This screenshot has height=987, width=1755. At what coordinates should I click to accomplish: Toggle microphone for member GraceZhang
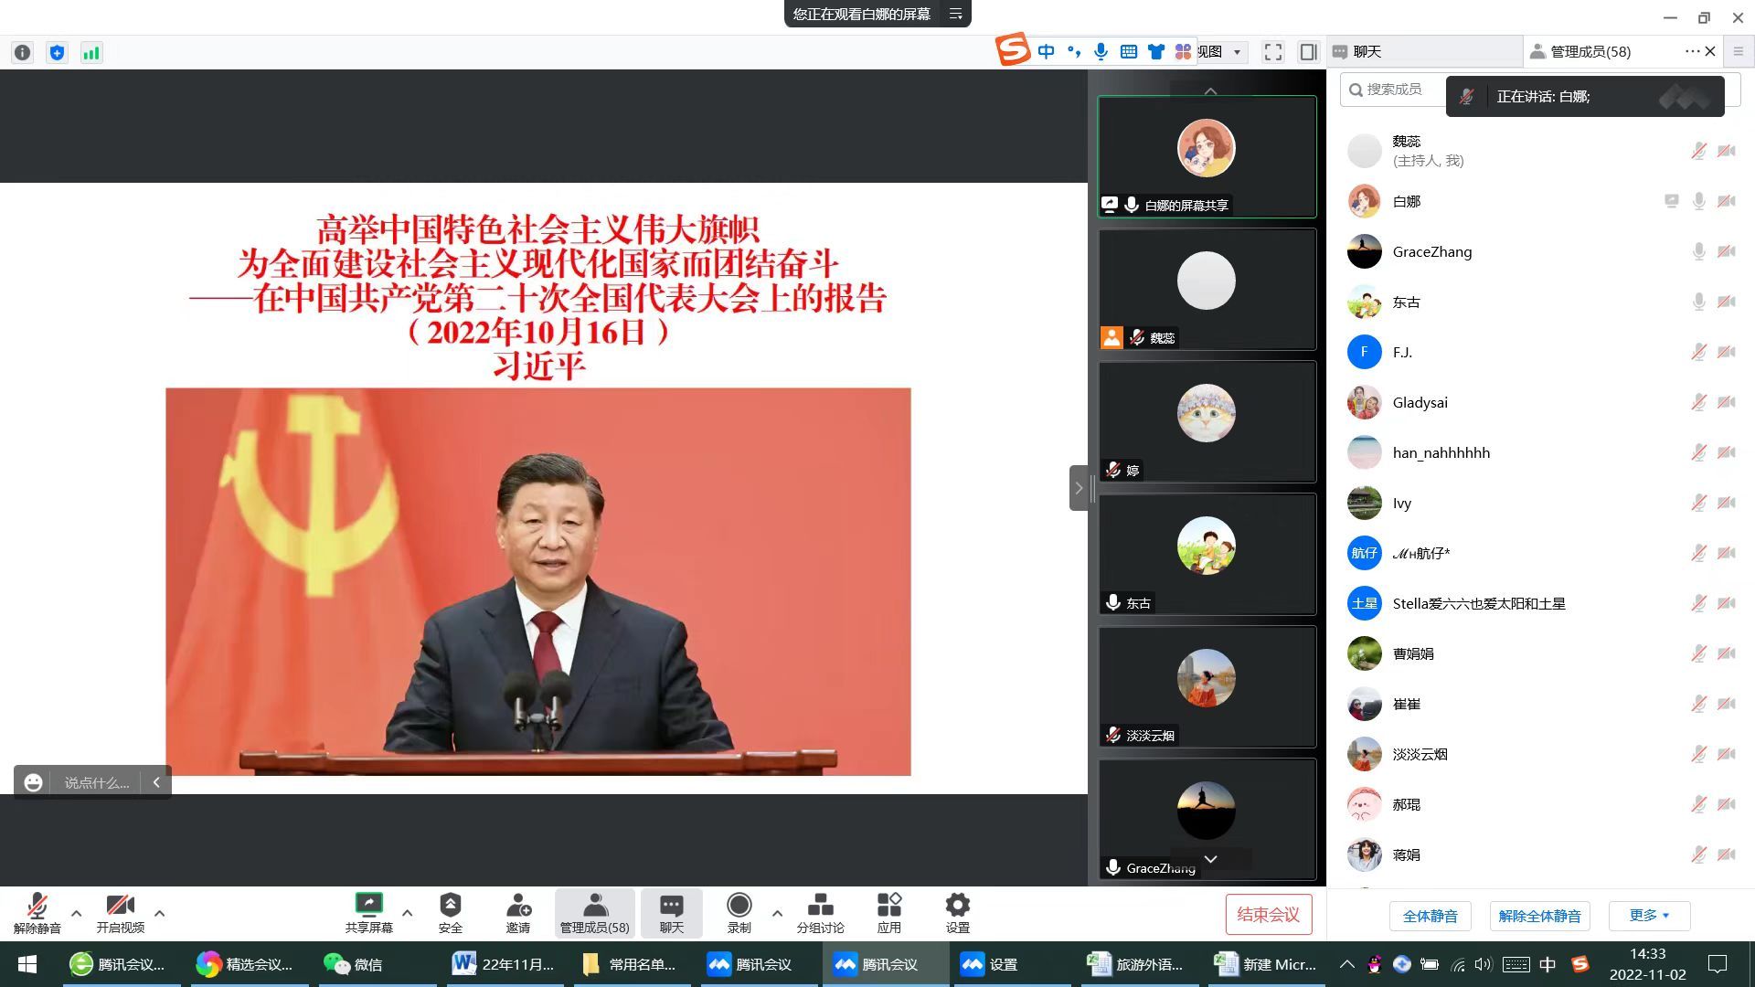pos(1698,251)
